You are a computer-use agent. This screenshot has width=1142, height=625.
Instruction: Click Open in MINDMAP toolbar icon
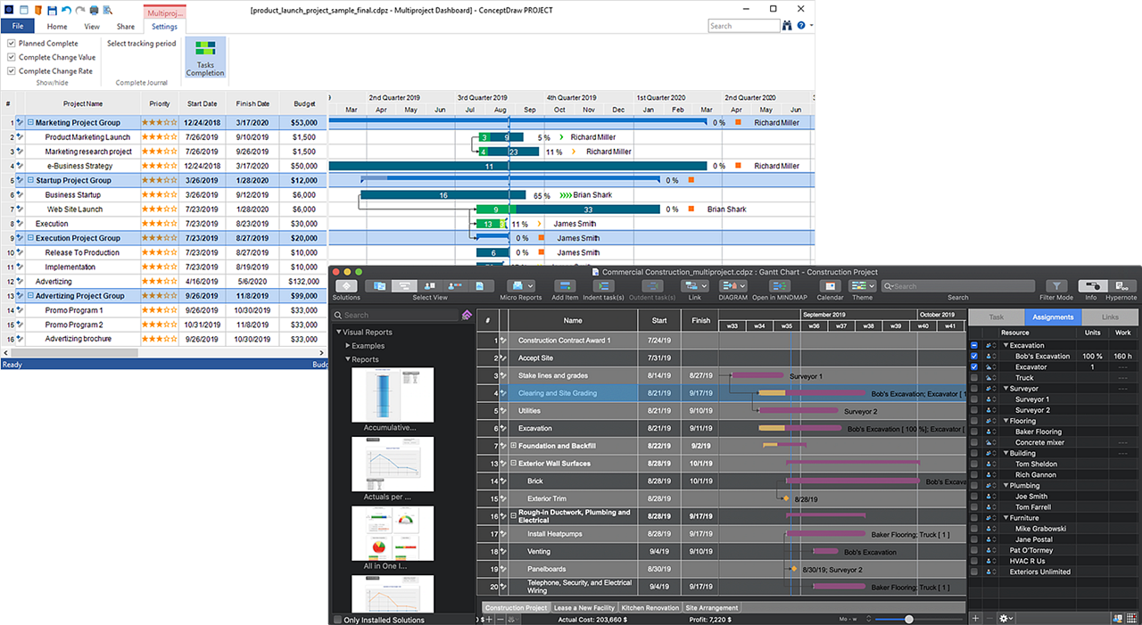(779, 286)
